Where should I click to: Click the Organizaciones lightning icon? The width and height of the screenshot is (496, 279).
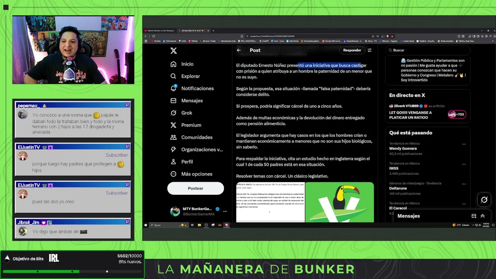click(x=174, y=150)
